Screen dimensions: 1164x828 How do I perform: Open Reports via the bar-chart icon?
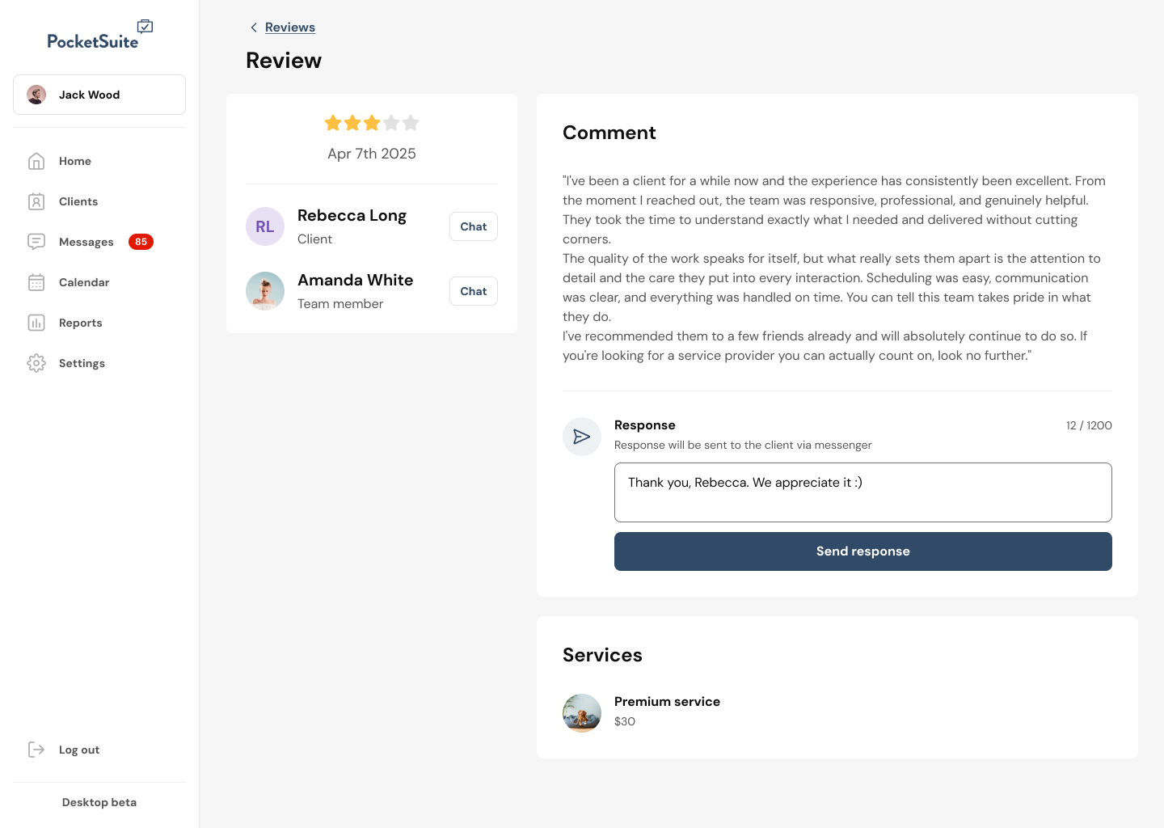(x=36, y=323)
